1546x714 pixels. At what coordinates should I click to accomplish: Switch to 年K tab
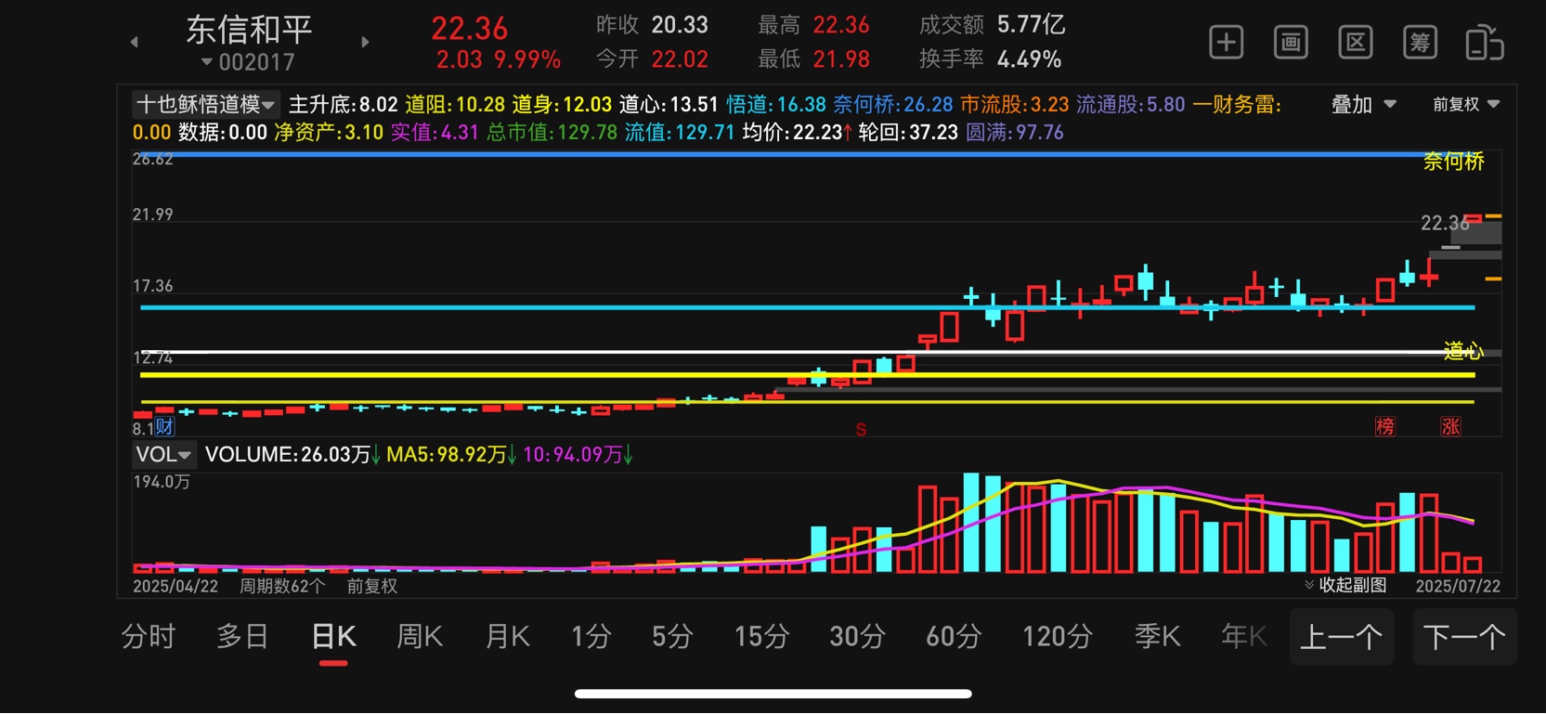click(1244, 637)
